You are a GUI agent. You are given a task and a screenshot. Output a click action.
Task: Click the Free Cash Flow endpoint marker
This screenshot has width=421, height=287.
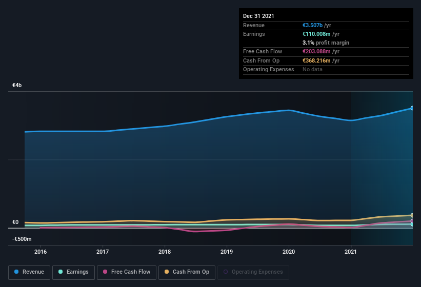click(412, 221)
